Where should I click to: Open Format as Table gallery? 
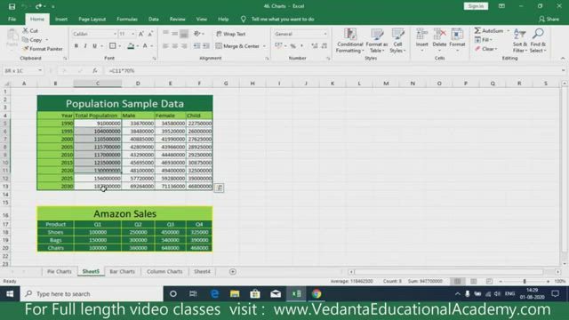click(x=377, y=41)
